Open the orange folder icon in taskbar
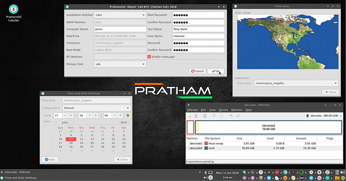This screenshot has height=181, width=346. (x=337, y=178)
